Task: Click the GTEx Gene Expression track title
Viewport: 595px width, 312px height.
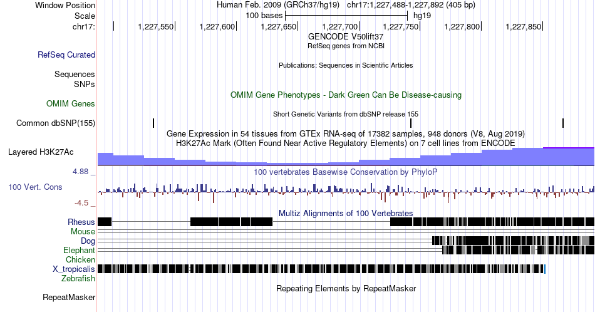Action: tap(346, 133)
